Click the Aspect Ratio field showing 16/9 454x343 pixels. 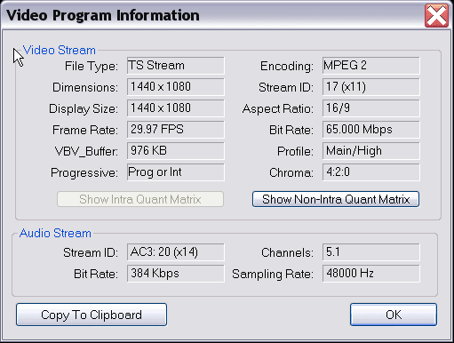pos(371,108)
